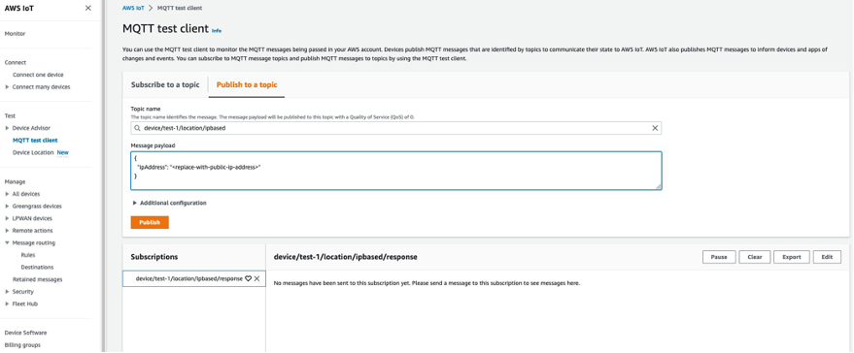
Task: Open the Info link beside MQTT test client
Action: coord(217,30)
